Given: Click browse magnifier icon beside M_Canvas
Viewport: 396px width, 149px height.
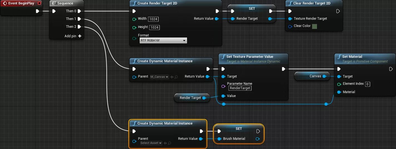Looking at the screenshot, I should pyautogui.click(x=176, y=77).
